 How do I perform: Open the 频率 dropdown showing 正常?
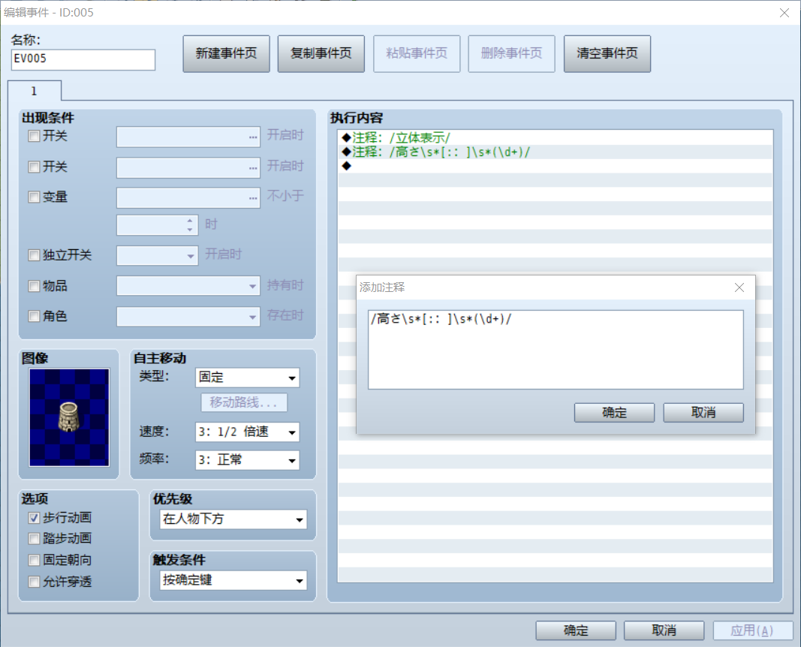[247, 460]
